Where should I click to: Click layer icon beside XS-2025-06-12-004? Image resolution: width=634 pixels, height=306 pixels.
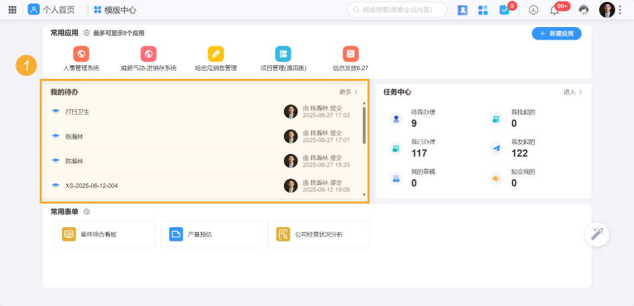[56, 185]
